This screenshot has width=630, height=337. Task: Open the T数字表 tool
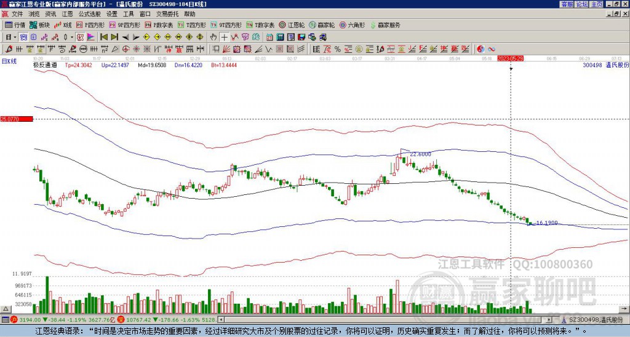point(260,25)
